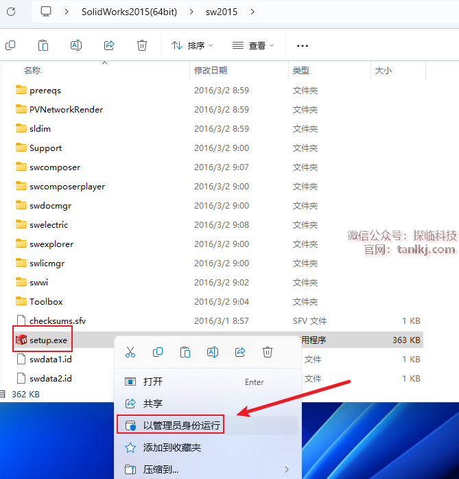
Task: Click the Share icon in Explorer toolbar
Action: coord(109,45)
